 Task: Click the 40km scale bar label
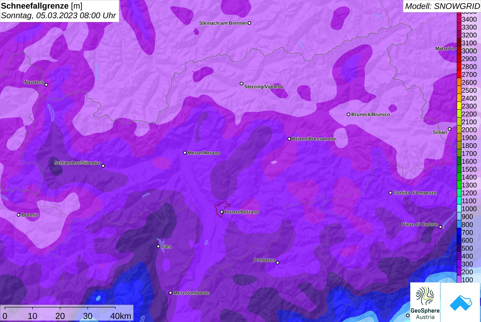pyautogui.click(x=121, y=316)
